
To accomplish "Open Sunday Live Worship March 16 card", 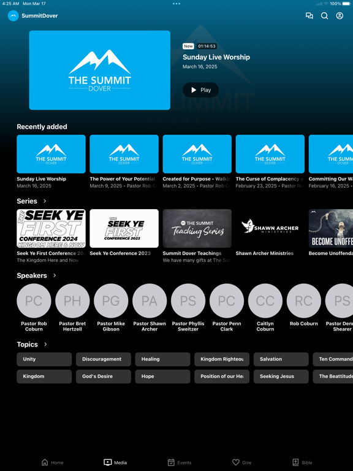I will pyautogui.click(x=51, y=162).
